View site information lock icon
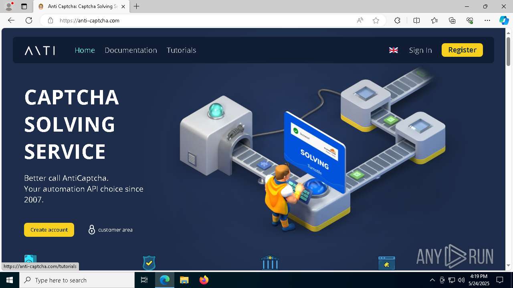Image resolution: width=513 pixels, height=288 pixels. click(x=50, y=20)
